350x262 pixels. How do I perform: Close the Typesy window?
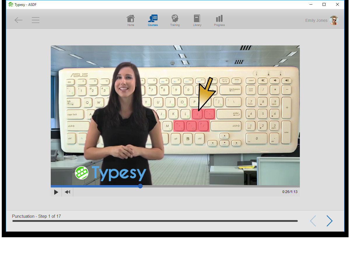tap(337, 4)
